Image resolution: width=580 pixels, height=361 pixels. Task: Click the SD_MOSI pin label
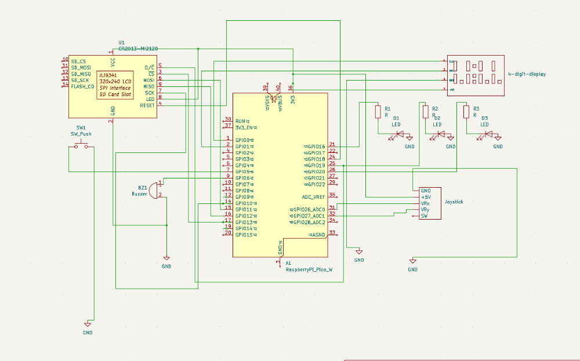tap(81, 68)
